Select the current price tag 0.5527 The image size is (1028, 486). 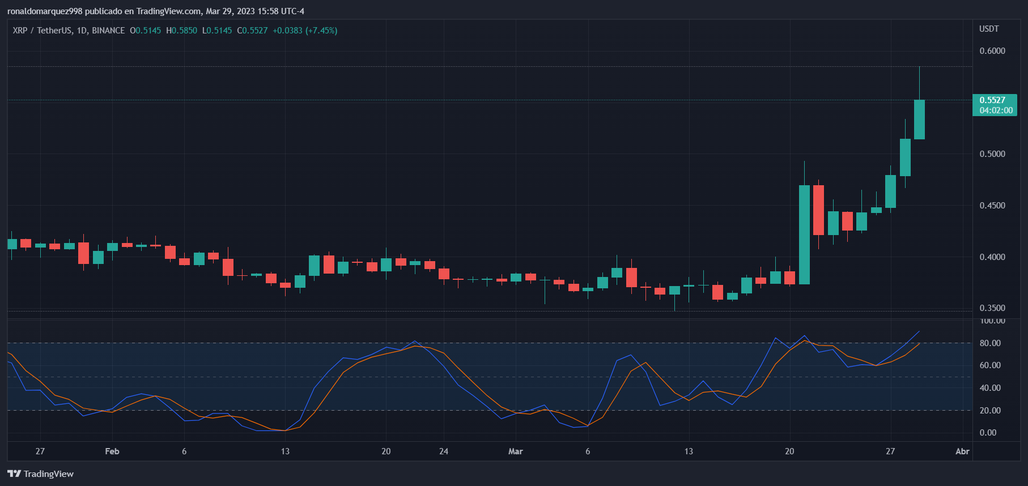click(992, 100)
